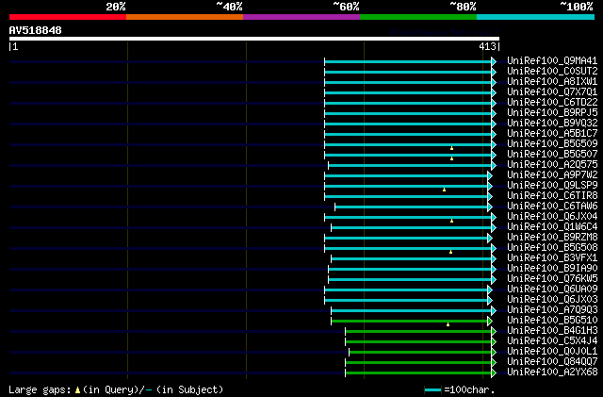This screenshot has width=603, height=397.
Task: Click the green alignment bar of UniRef100_Q0J0L1
Action: tap(423, 352)
